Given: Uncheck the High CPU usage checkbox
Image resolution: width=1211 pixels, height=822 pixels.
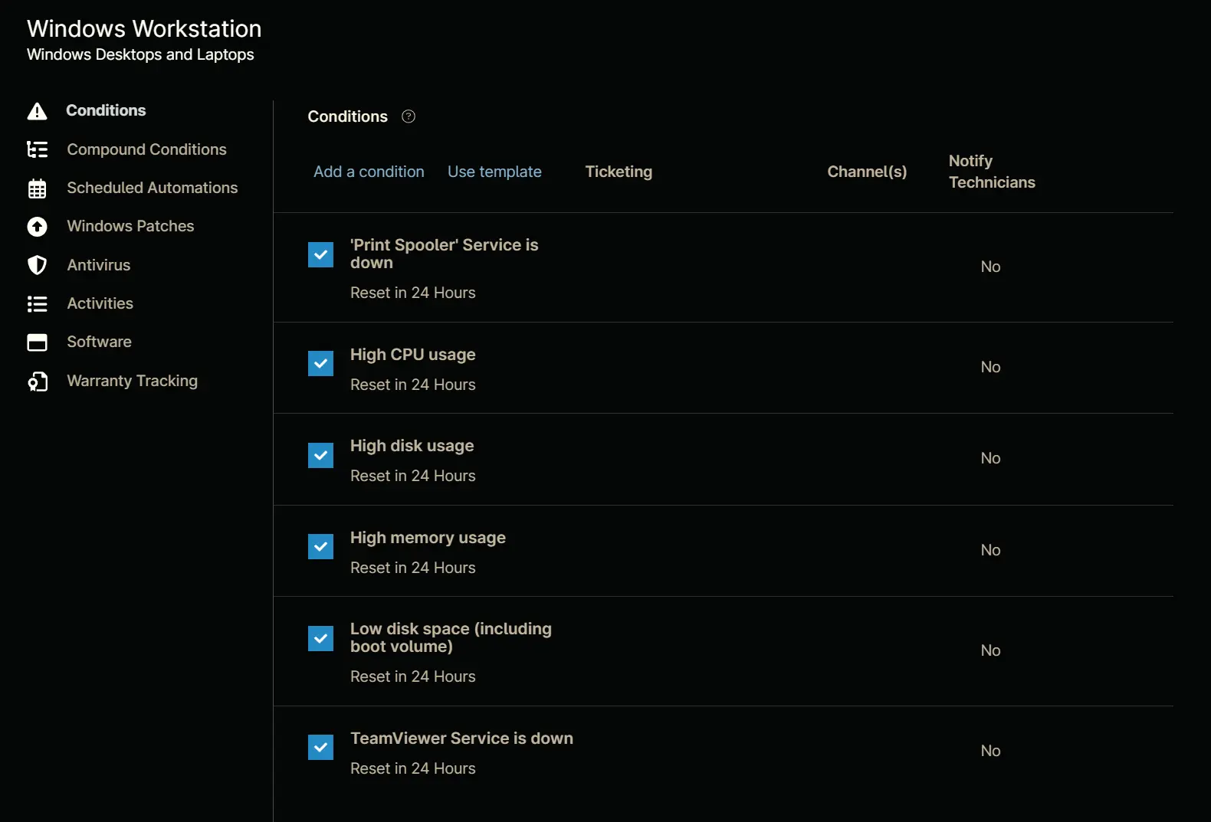Looking at the screenshot, I should [x=320, y=363].
